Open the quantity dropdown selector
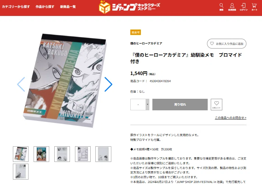Viewport: 262px width, 185px height. point(140,105)
